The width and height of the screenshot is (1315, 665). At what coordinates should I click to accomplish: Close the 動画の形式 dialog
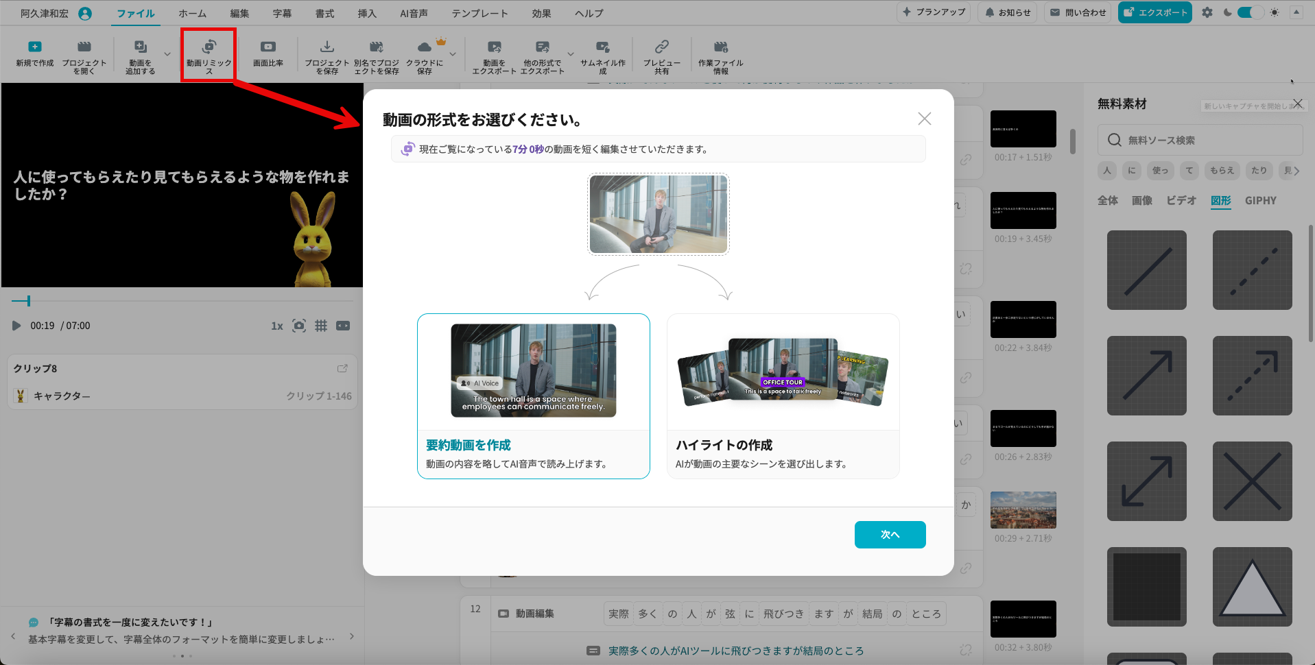click(925, 119)
